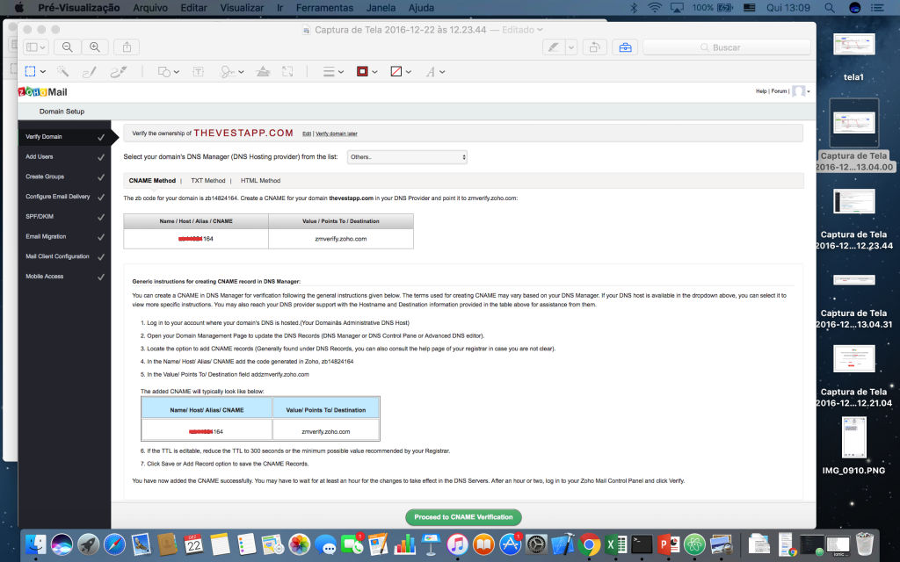The image size is (900, 562).
Task: Click the Help link in Zoho header
Action: point(761,91)
